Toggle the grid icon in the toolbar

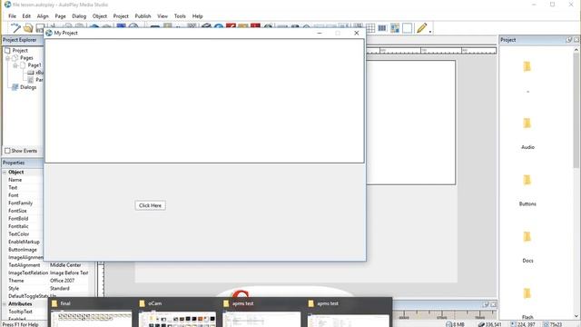click(370, 28)
